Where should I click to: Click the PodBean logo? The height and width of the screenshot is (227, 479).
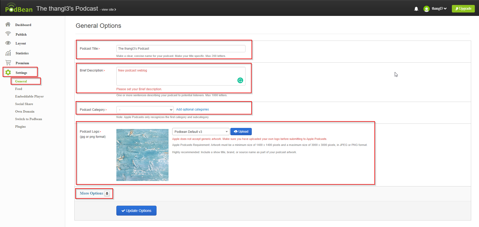[x=19, y=8]
